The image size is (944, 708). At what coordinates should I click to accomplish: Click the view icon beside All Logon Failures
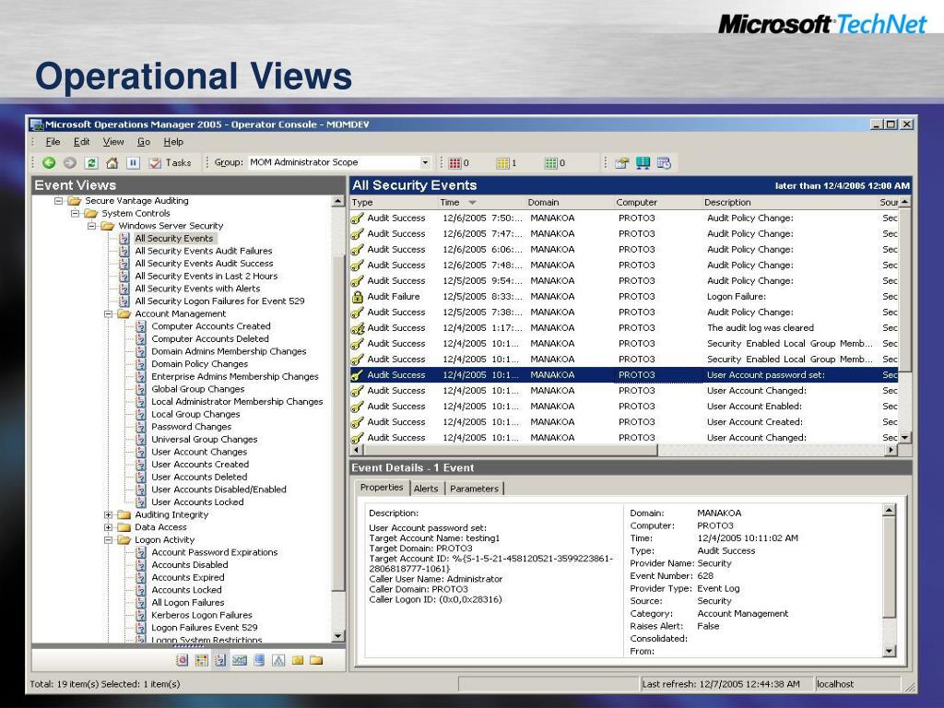pos(140,602)
